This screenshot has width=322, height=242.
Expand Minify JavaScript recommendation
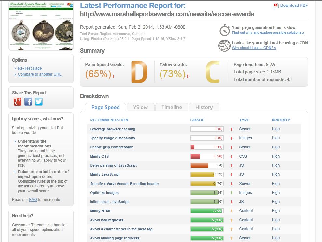[x=105, y=174]
